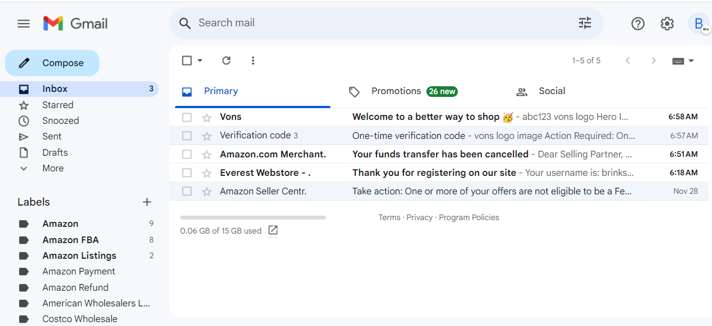Open the main menu hamburger icon
This screenshot has width=712, height=326.
click(x=24, y=24)
